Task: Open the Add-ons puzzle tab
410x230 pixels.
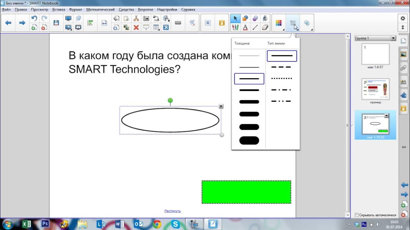Action: click(403, 95)
